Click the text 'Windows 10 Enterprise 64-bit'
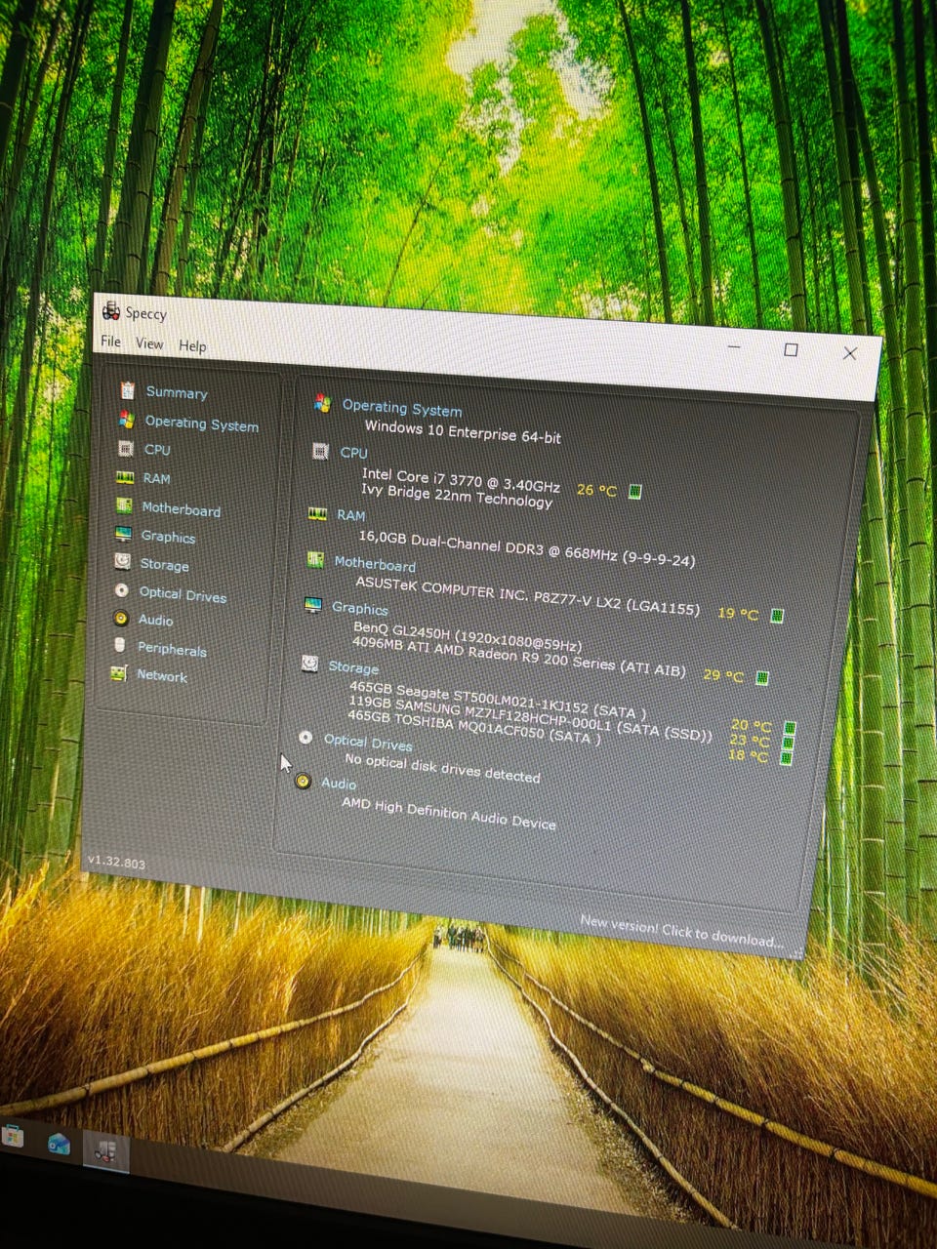The image size is (937, 1249). tap(463, 431)
